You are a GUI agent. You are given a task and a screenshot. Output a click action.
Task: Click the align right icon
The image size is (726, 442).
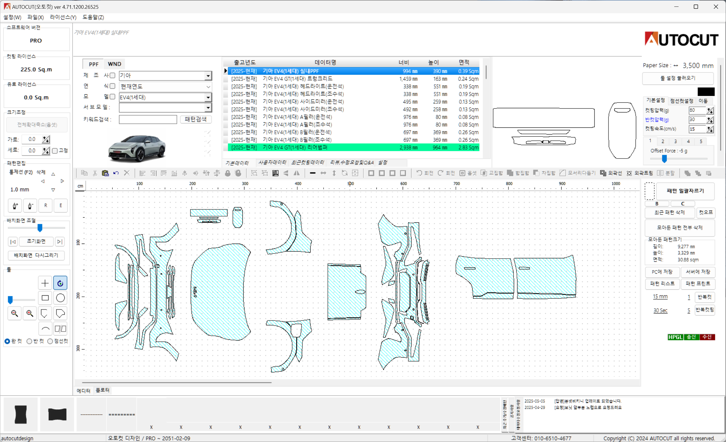(x=153, y=173)
